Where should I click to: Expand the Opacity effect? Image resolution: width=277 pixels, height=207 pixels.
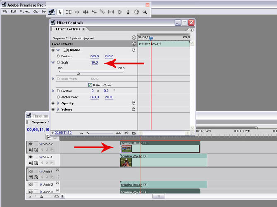pyautogui.click(x=58, y=103)
